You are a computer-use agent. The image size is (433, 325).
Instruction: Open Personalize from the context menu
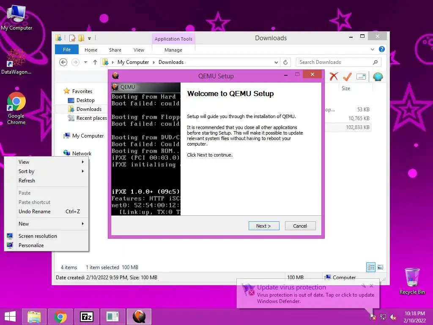(x=47, y=245)
